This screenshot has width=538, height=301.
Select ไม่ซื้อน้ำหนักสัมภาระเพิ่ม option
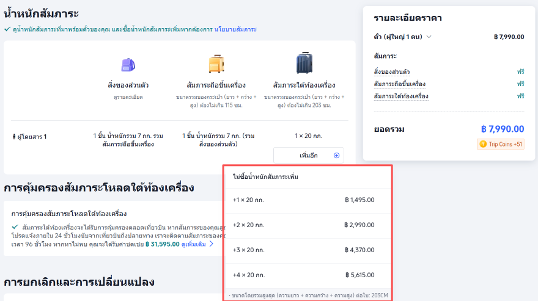(308, 177)
